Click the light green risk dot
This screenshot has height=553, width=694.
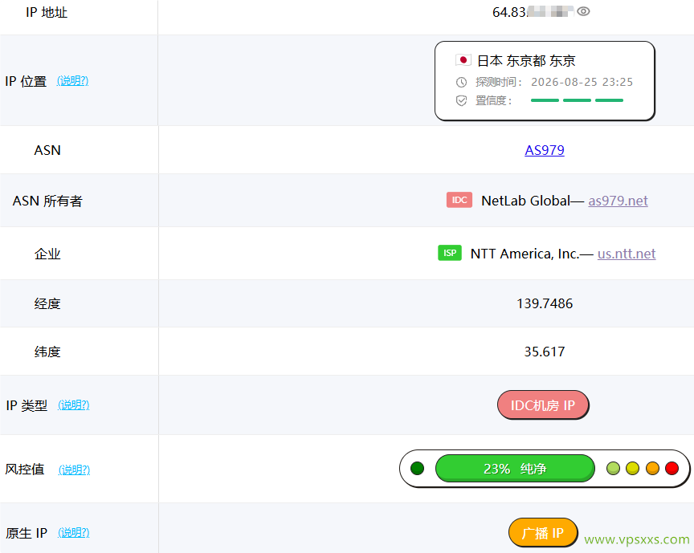click(613, 468)
